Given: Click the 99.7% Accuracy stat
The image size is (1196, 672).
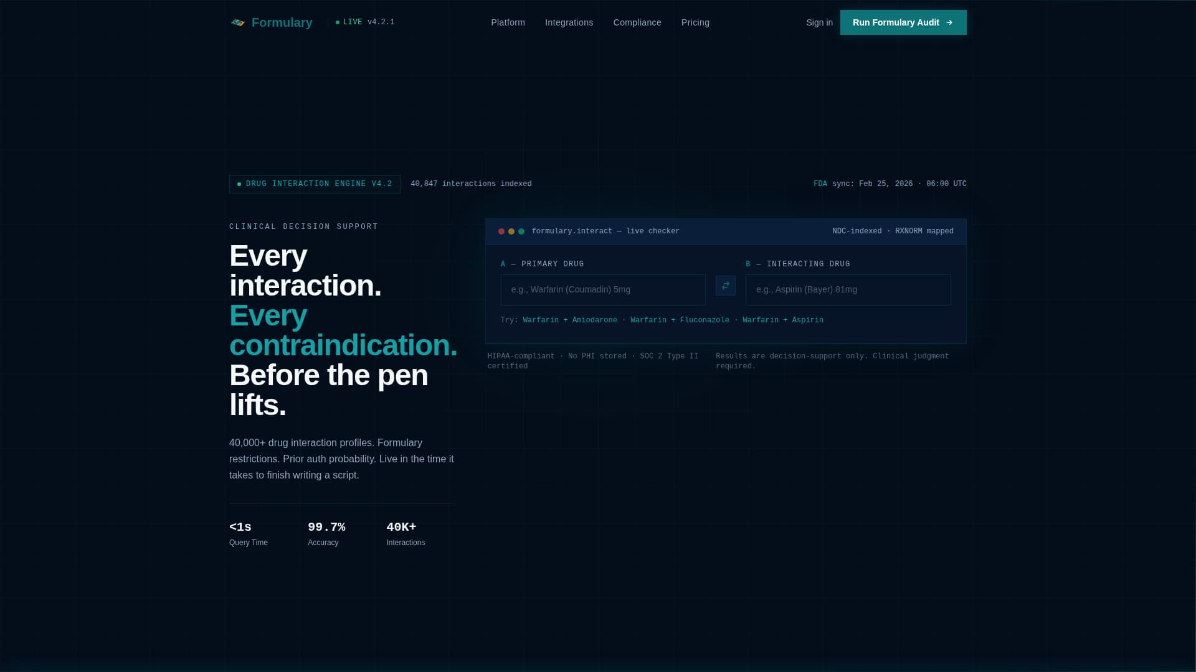Looking at the screenshot, I should click(x=326, y=534).
